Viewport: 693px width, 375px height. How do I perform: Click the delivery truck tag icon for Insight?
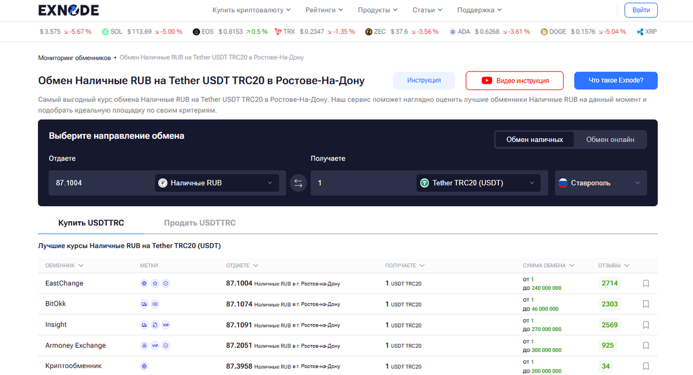pyautogui.click(x=144, y=325)
